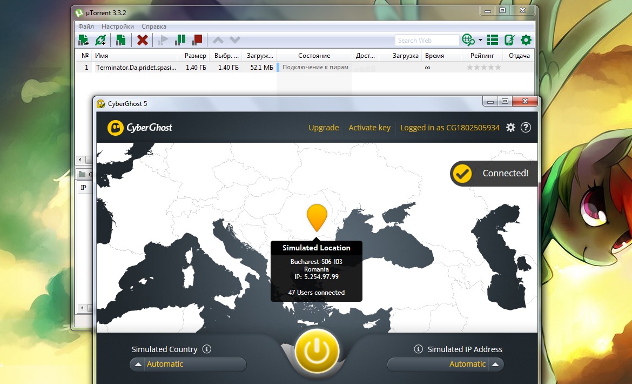Expand the Simulated IP Address Automatic dropdown
Image resolution: width=632 pixels, height=384 pixels.
click(x=446, y=364)
